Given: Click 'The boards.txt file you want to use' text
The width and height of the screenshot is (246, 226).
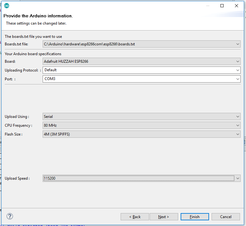Looking at the screenshot, I should (x=33, y=37).
